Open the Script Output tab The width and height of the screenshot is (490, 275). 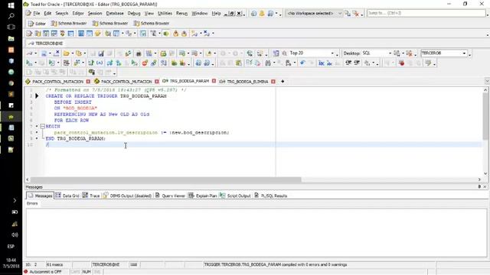[235, 196]
